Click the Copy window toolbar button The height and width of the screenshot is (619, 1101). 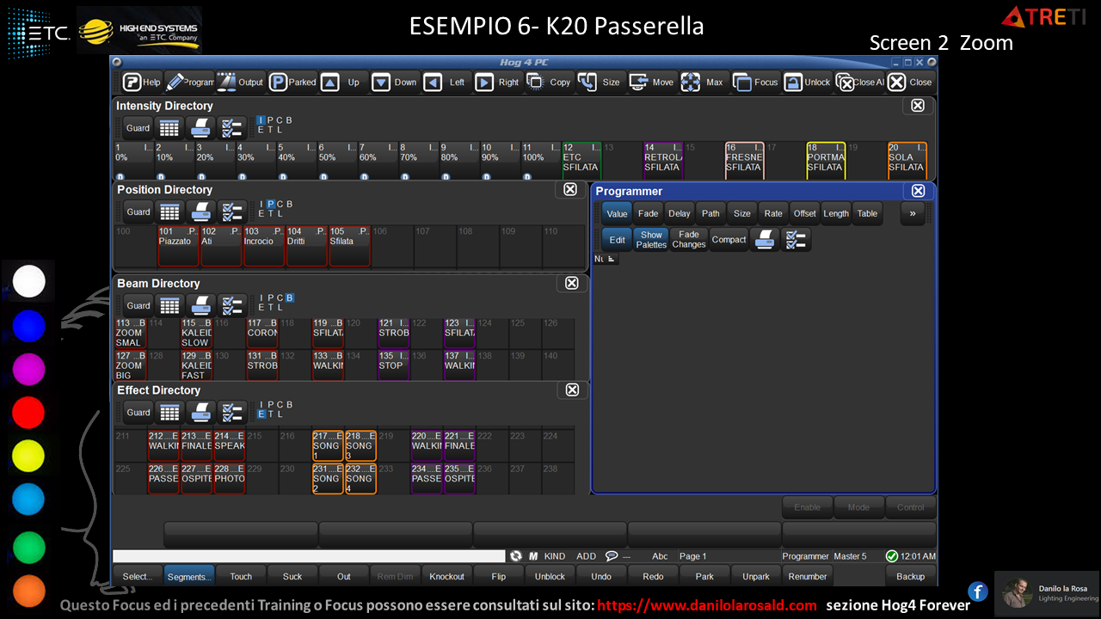[550, 83]
